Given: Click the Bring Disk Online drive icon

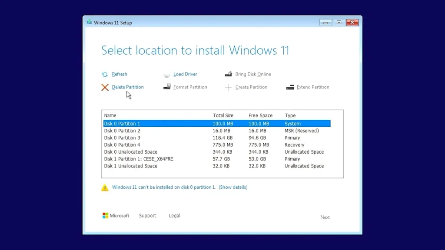Looking at the screenshot, I should click(229, 74).
